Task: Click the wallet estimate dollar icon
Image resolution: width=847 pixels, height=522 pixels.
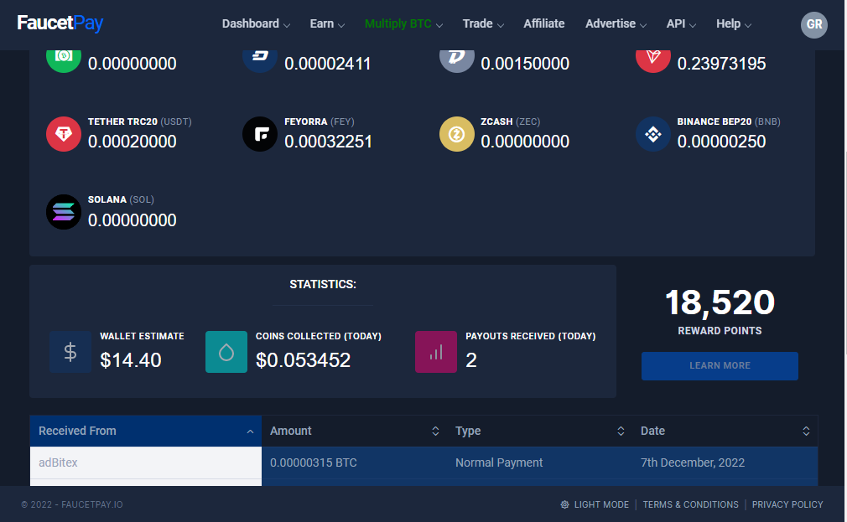Action: [70, 352]
